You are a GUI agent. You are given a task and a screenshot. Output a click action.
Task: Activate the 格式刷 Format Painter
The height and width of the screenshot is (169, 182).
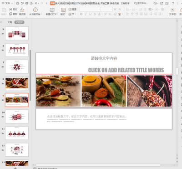[22, 11]
